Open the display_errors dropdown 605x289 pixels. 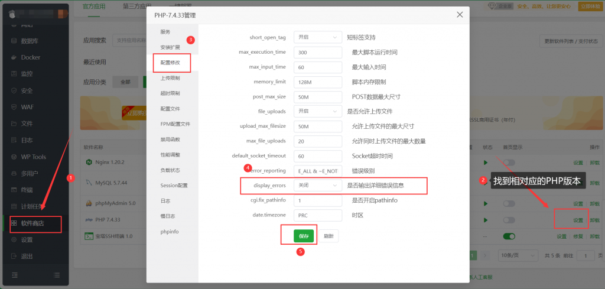coord(317,185)
